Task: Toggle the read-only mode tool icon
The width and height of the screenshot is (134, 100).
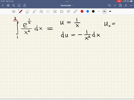Action: coord(14,11)
